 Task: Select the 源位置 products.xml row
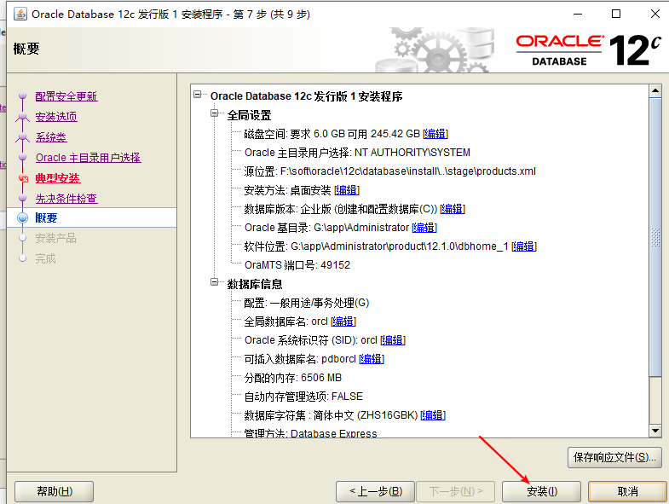(390, 171)
